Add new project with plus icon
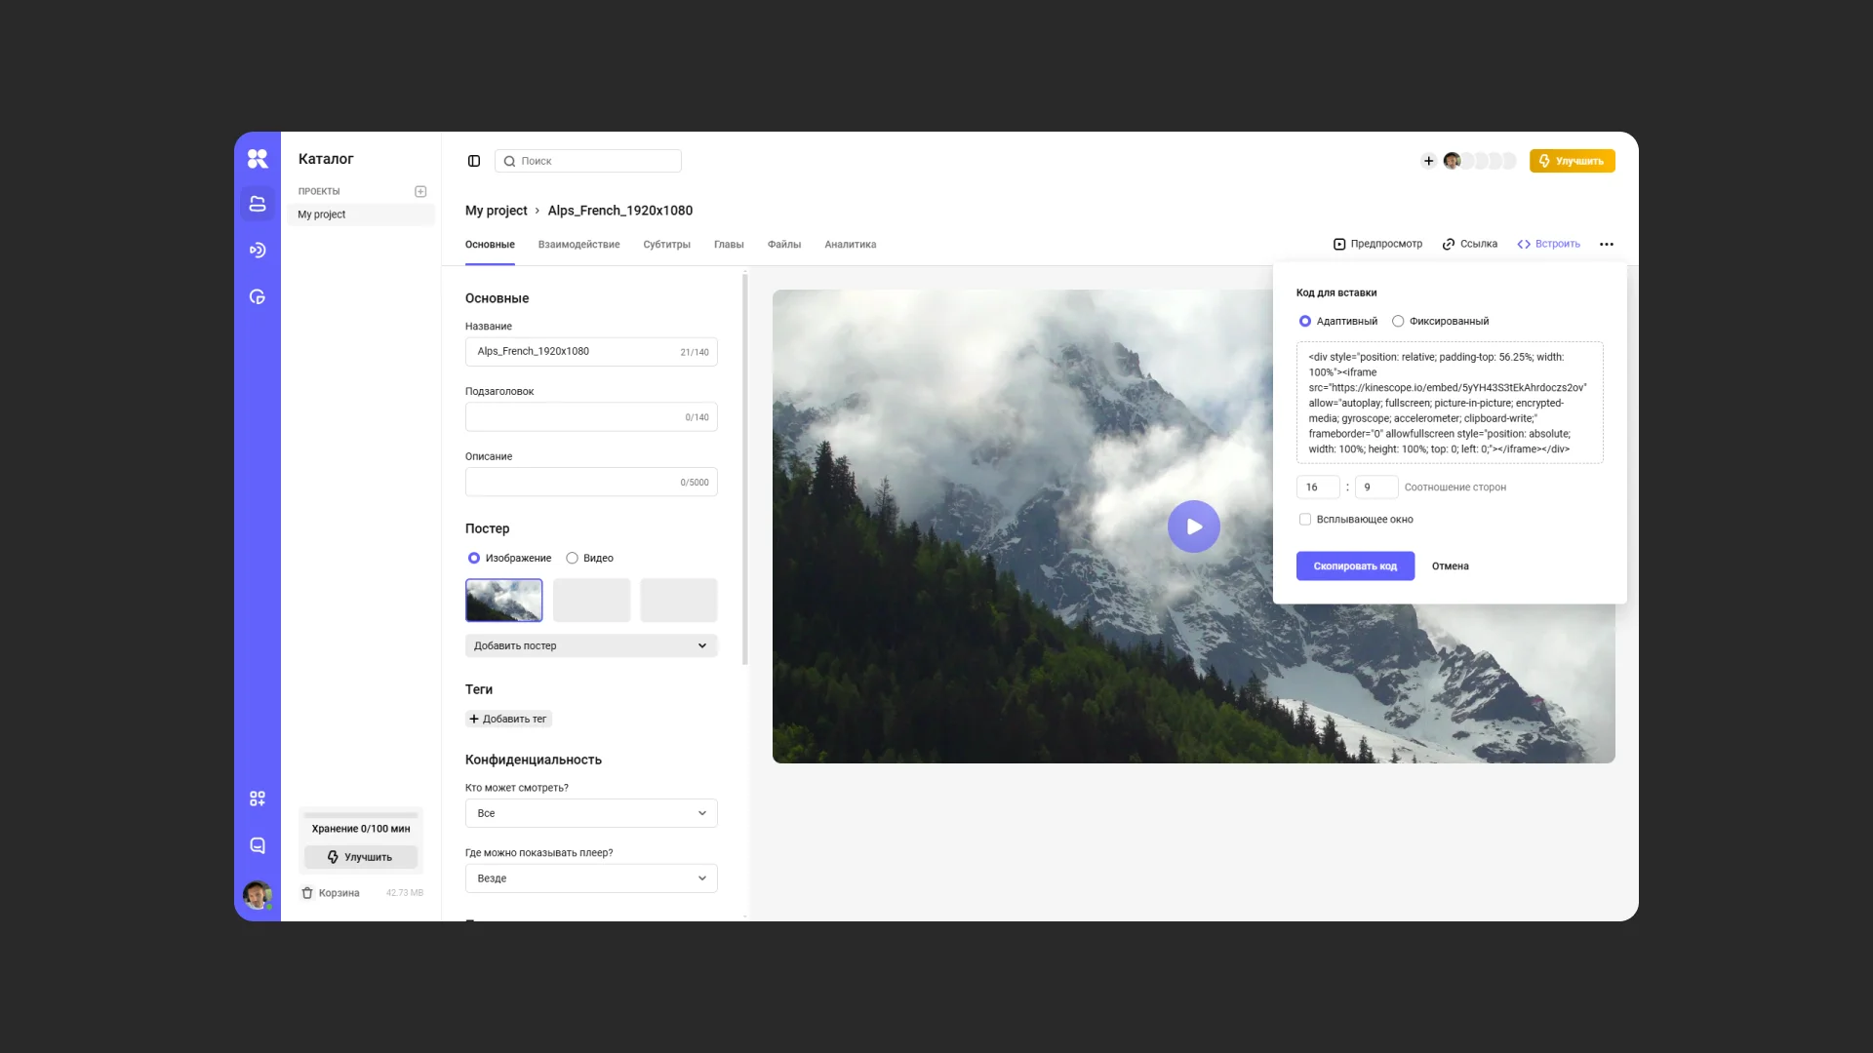Viewport: 1873px width, 1053px height. click(420, 191)
